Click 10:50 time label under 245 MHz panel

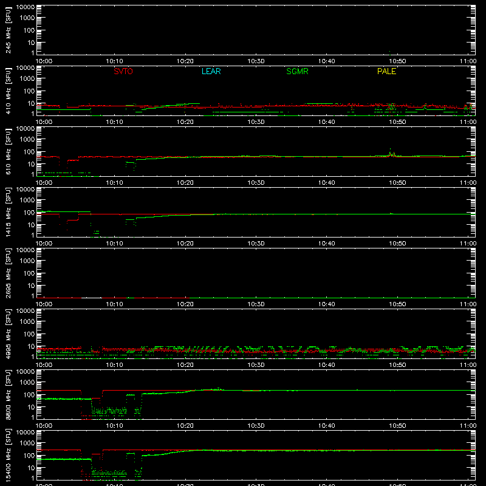point(397,61)
